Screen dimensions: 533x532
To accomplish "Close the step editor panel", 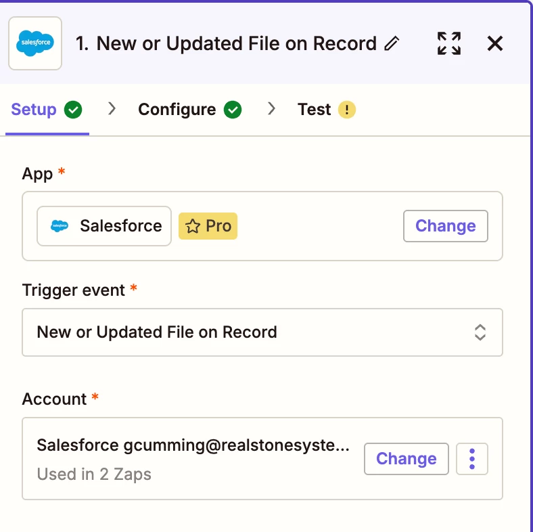I will click(x=495, y=43).
